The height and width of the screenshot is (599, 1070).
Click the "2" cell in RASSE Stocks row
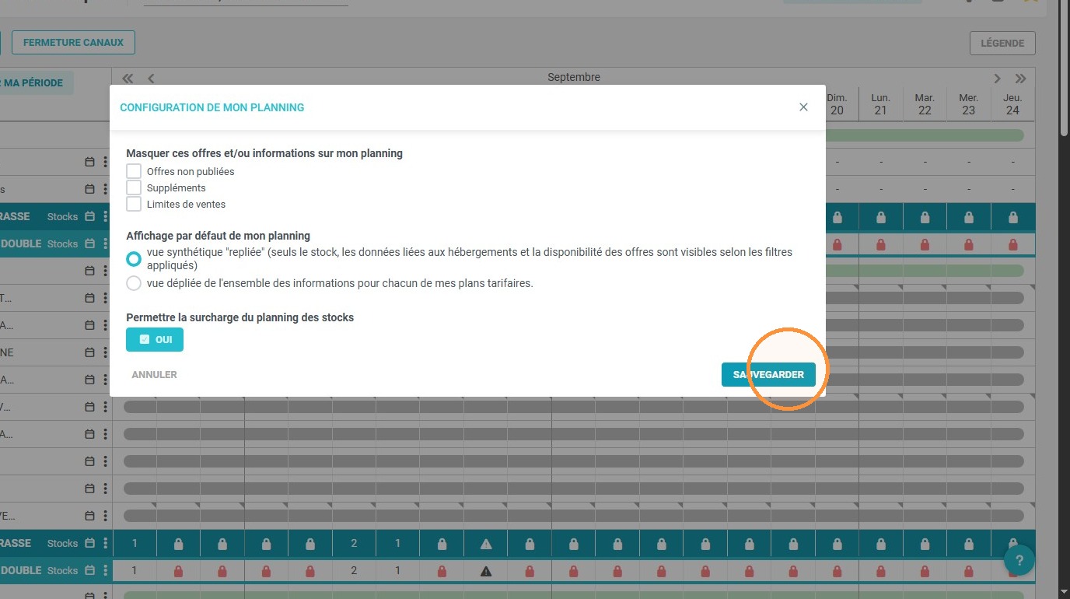click(354, 544)
